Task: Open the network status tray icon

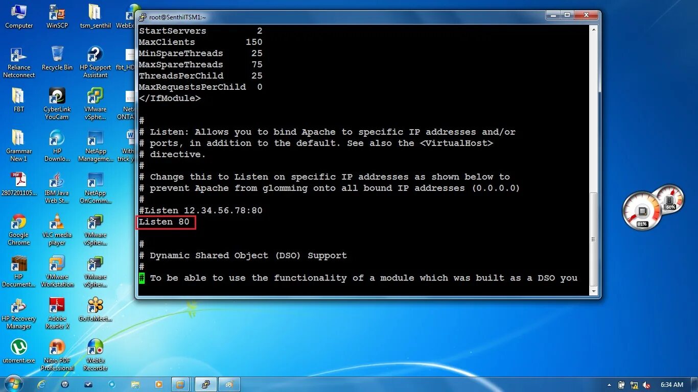Action: pos(634,385)
